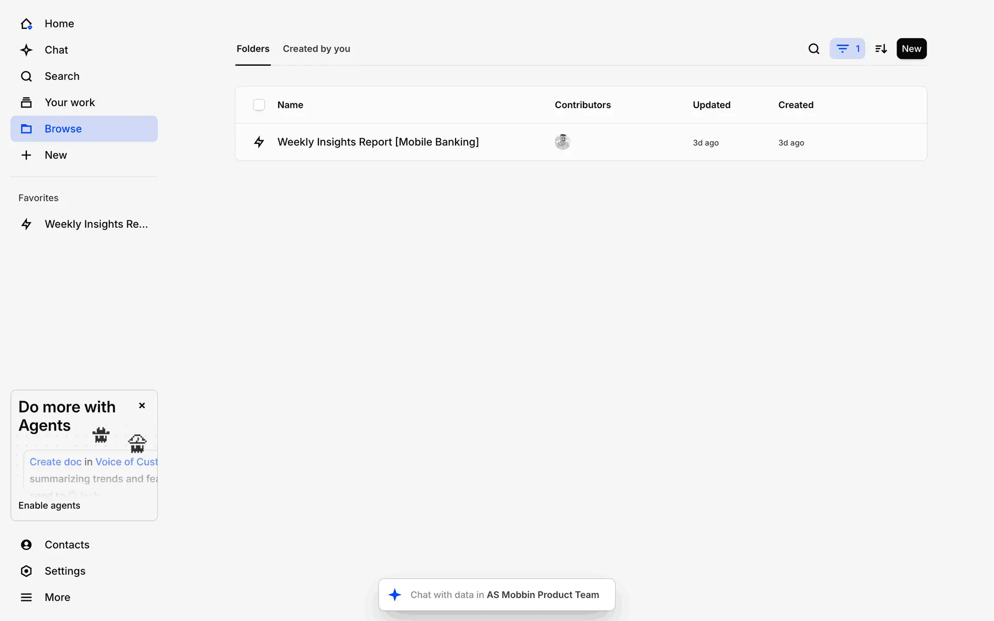This screenshot has height=621, width=994.
Task: Open the sort order icon
Action: pos(881,49)
